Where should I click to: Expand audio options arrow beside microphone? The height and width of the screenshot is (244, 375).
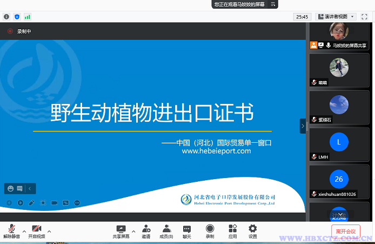[x=24, y=231]
